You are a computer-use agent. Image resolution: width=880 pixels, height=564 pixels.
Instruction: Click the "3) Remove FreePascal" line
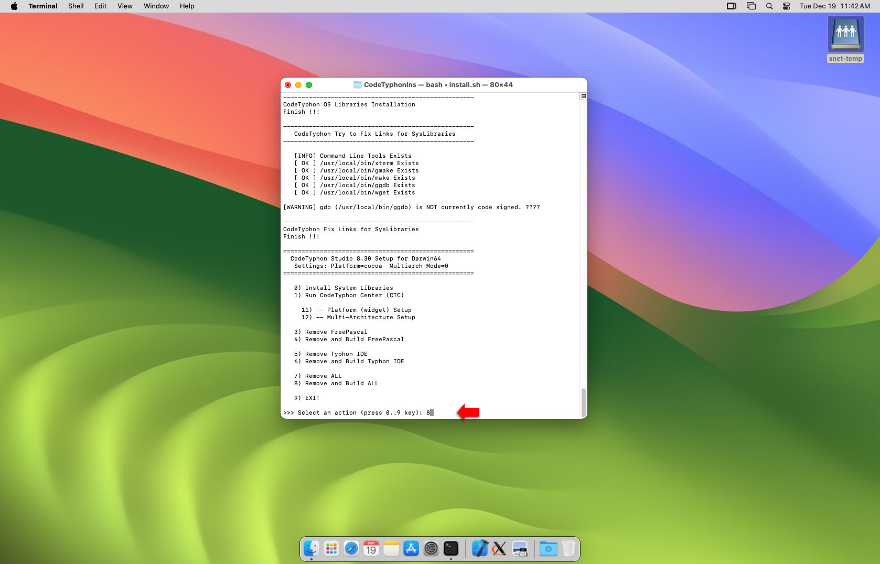pyautogui.click(x=330, y=332)
